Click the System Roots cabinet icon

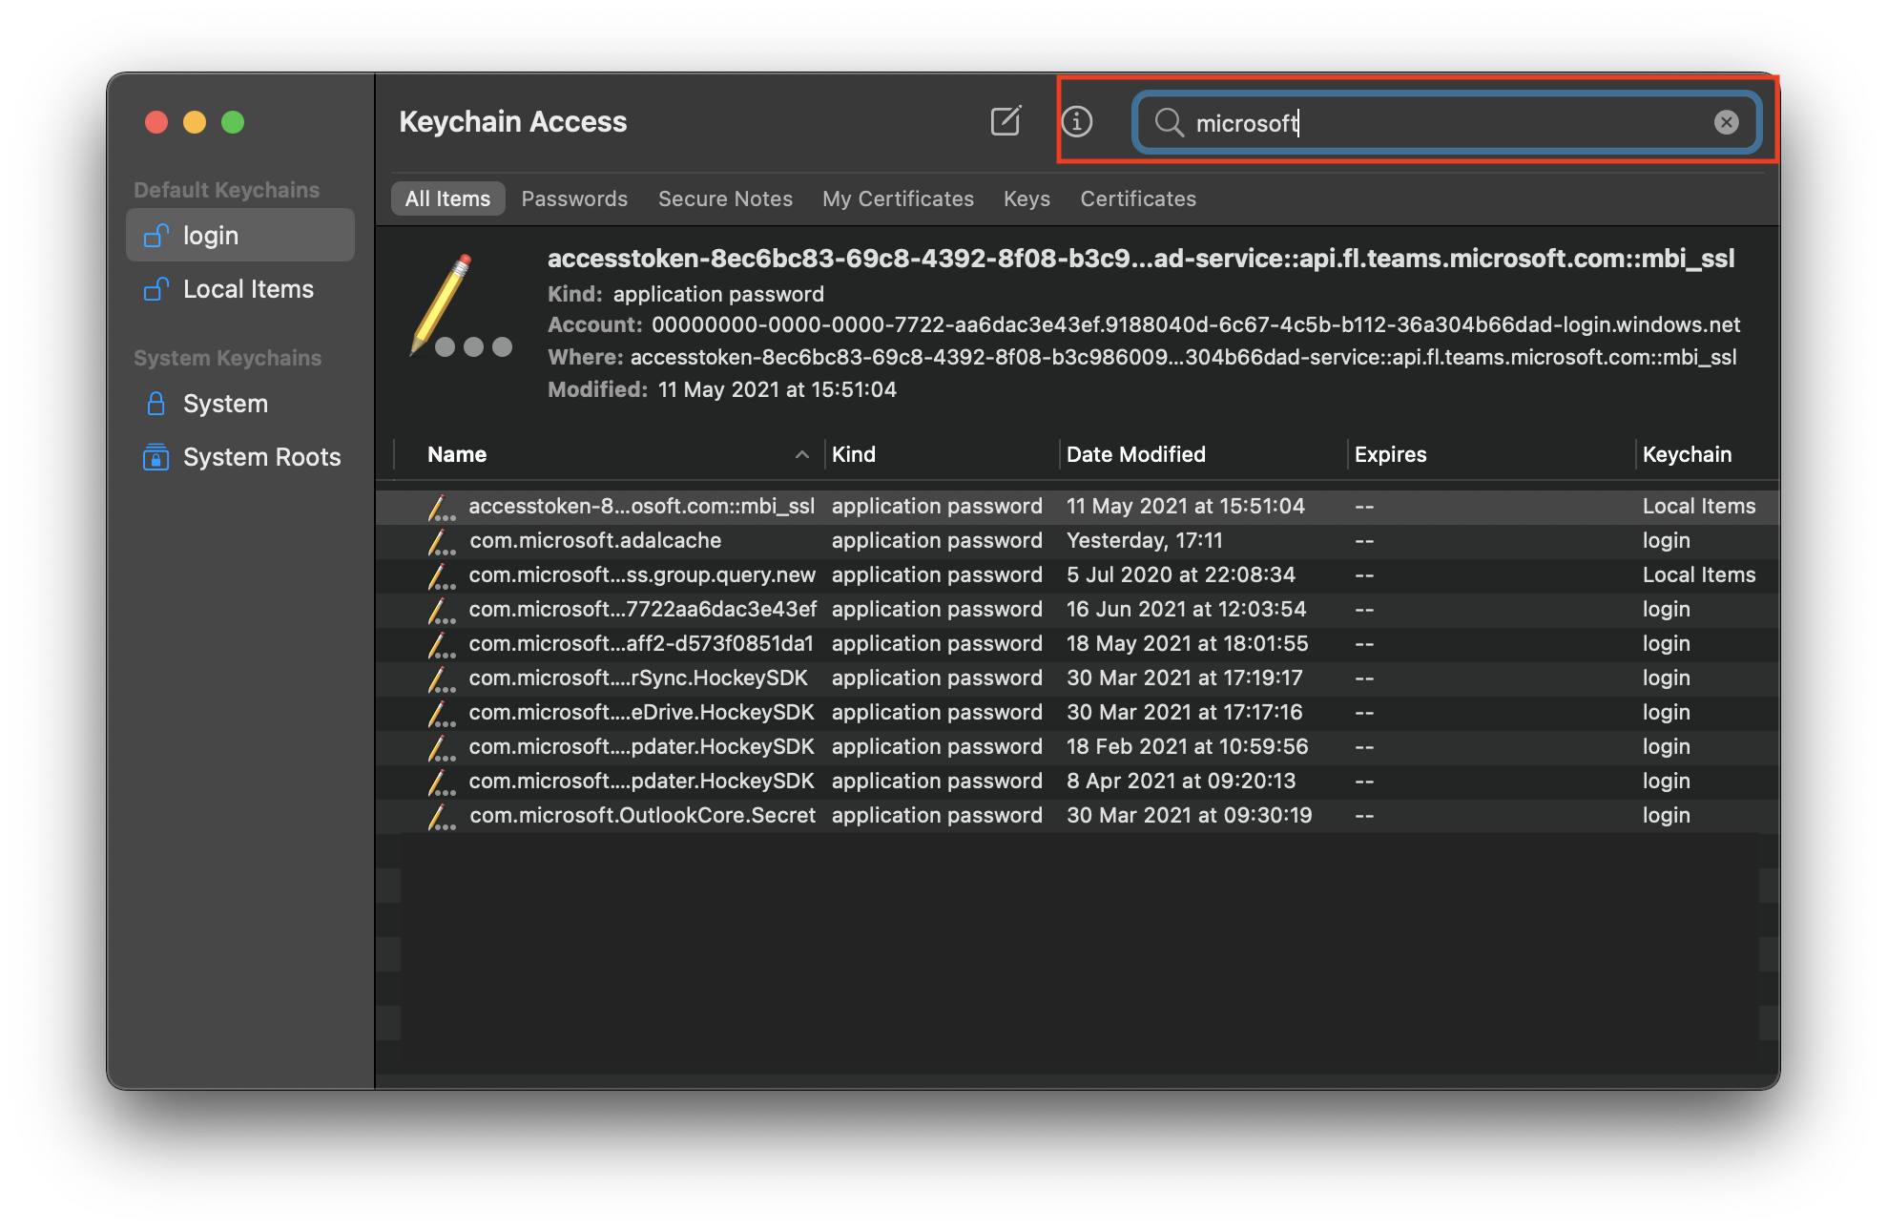coord(156,457)
